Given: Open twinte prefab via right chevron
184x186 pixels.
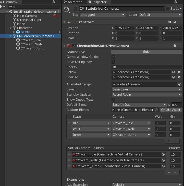Looking at the screenshot, I should pos(59,32).
